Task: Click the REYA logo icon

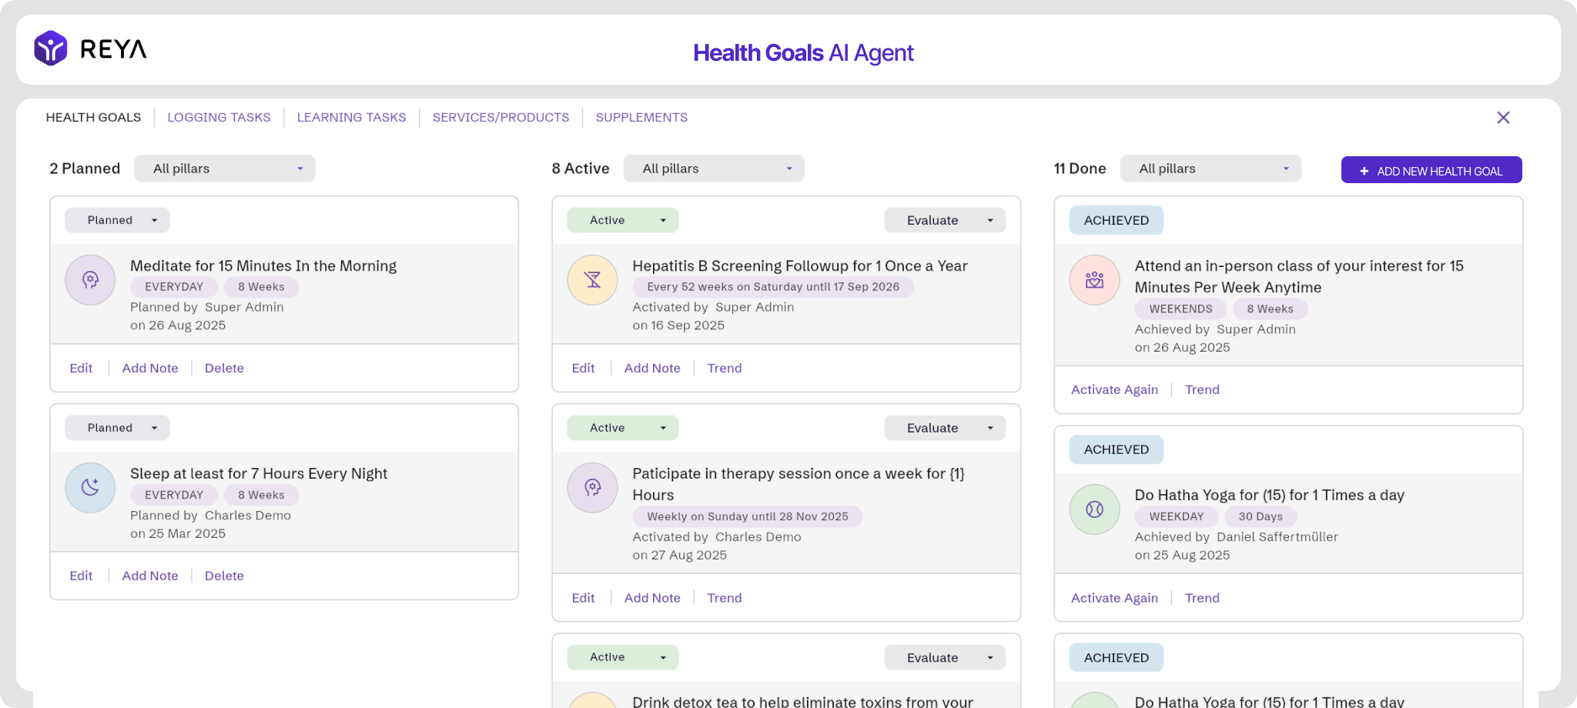Action: [x=51, y=48]
